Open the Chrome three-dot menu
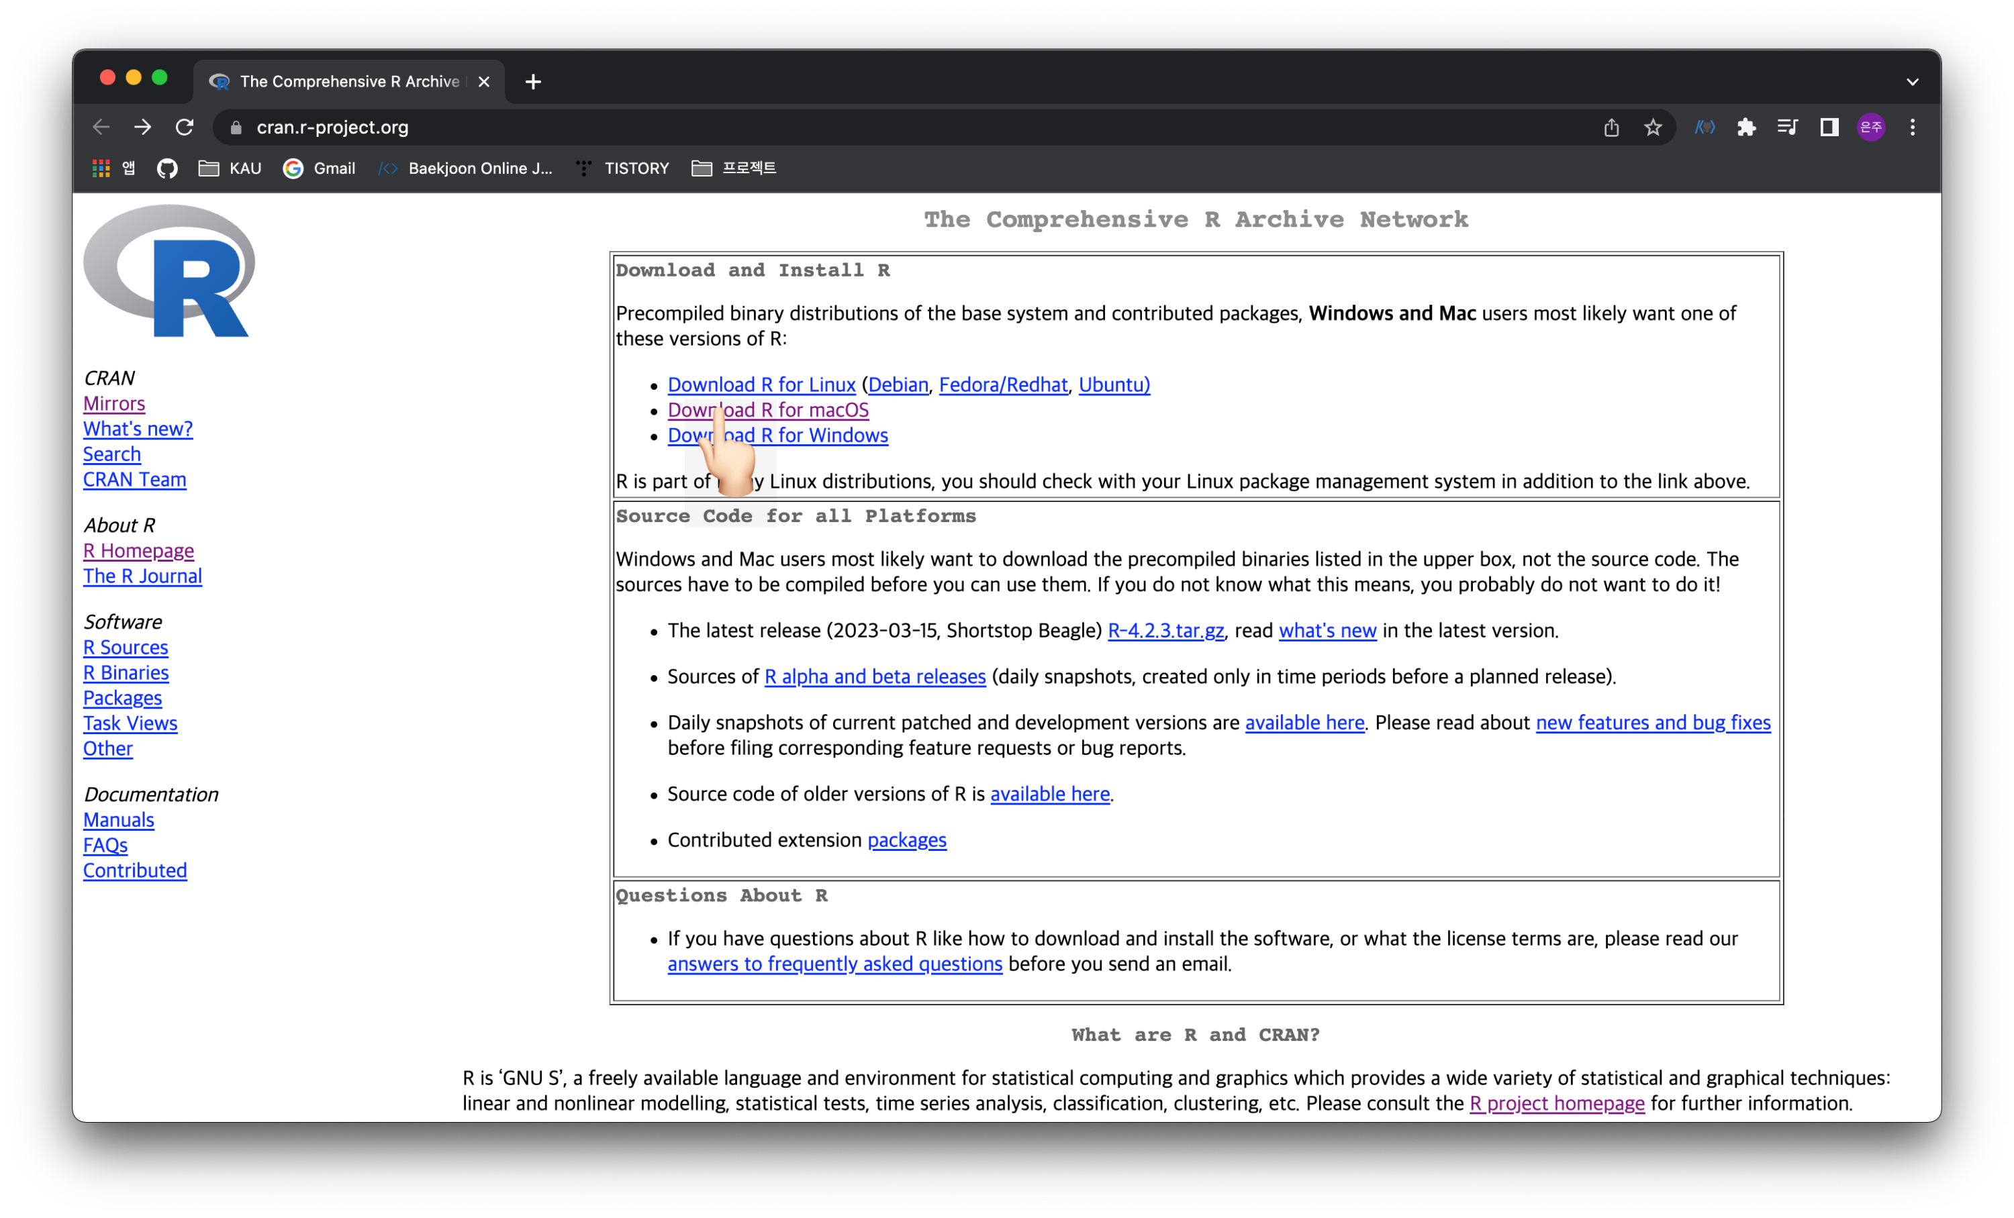The height and width of the screenshot is (1218, 2014). [1913, 128]
